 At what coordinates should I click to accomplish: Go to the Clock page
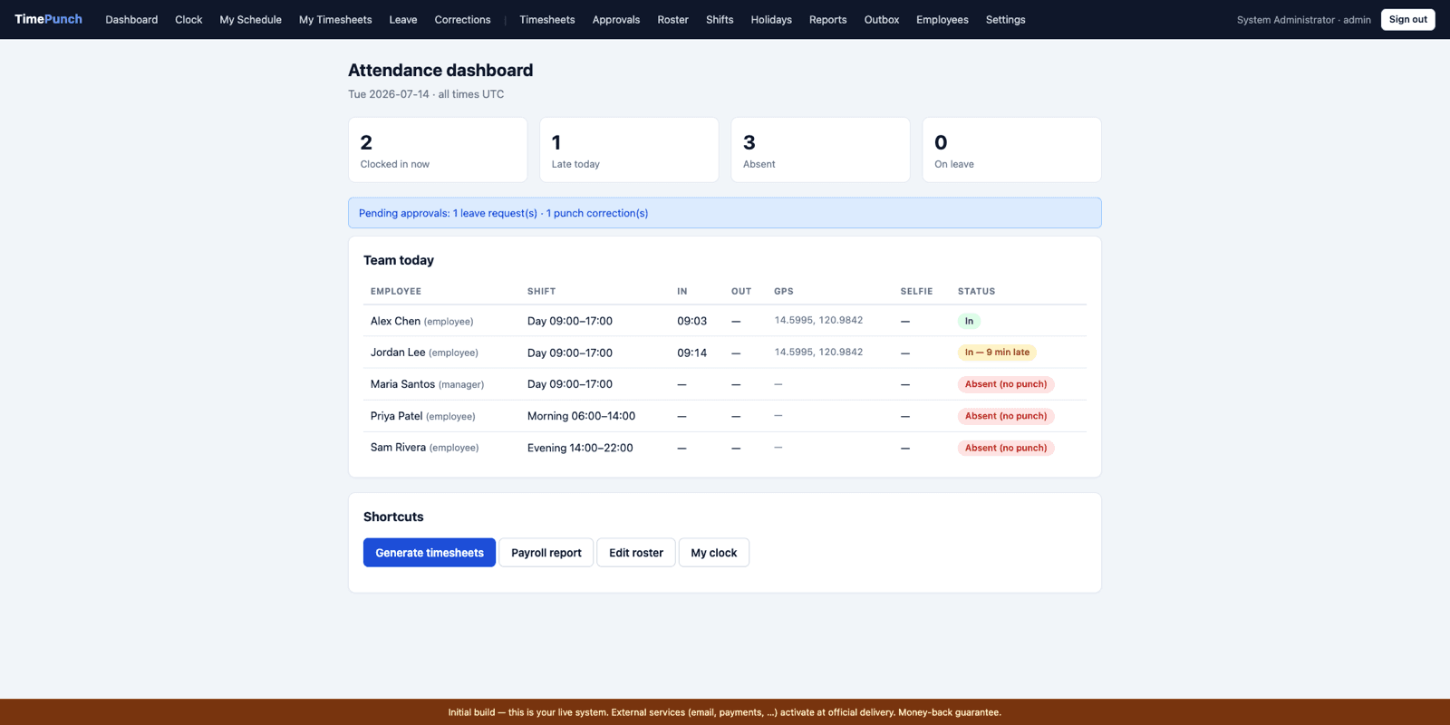tap(188, 20)
